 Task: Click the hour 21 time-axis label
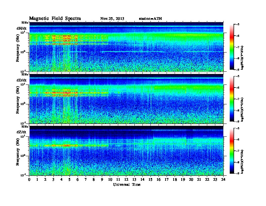[199, 180]
